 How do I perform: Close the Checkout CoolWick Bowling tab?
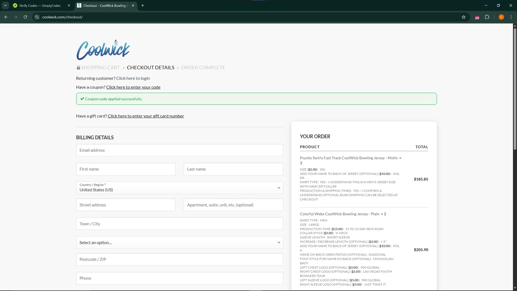(133, 6)
